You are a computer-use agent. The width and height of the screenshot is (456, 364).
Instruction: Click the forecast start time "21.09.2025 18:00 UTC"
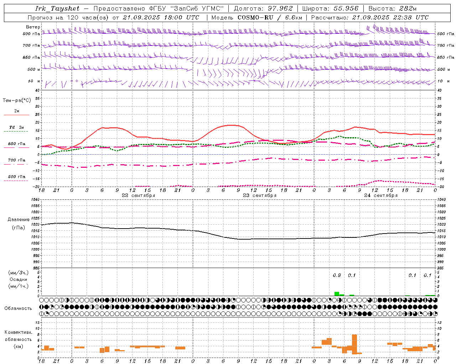161,17
